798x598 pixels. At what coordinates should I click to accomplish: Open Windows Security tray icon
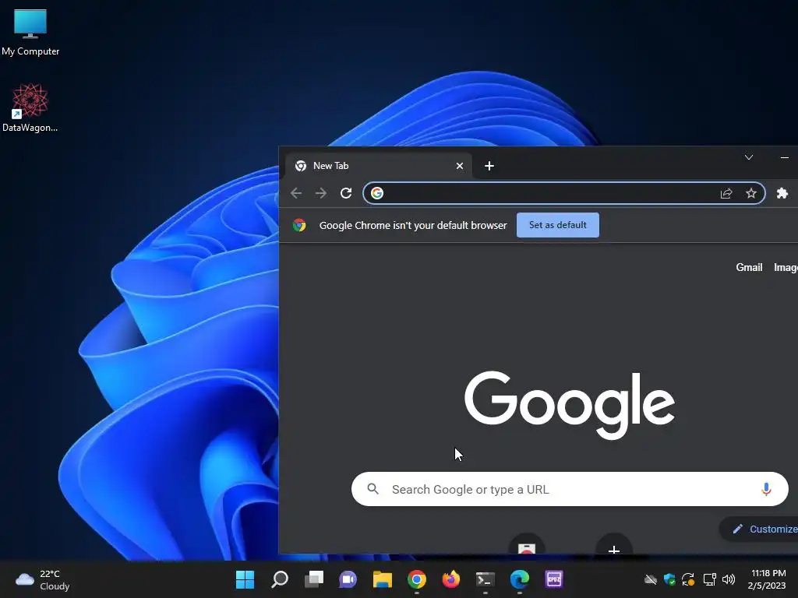[x=669, y=579]
